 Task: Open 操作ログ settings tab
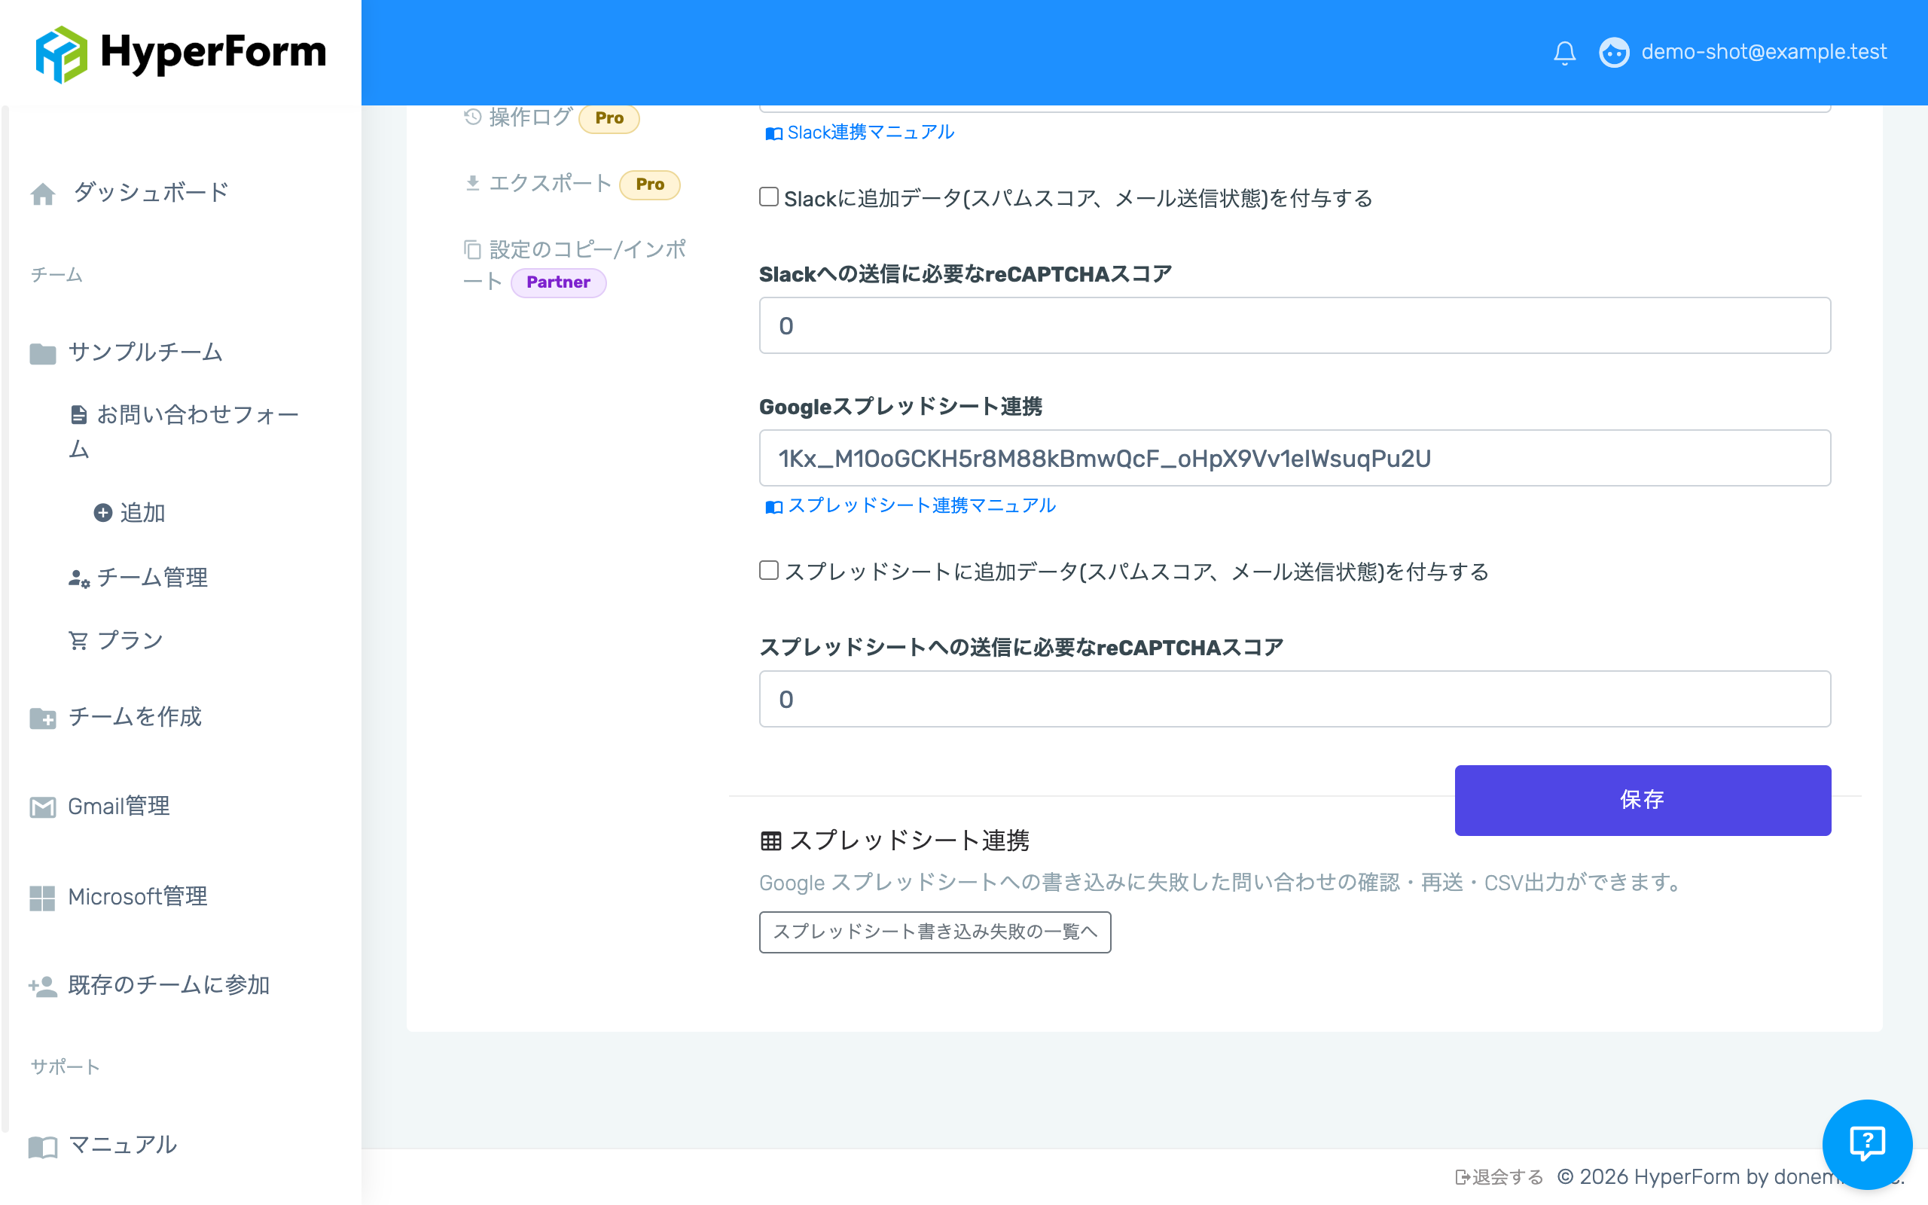point(529,117)
